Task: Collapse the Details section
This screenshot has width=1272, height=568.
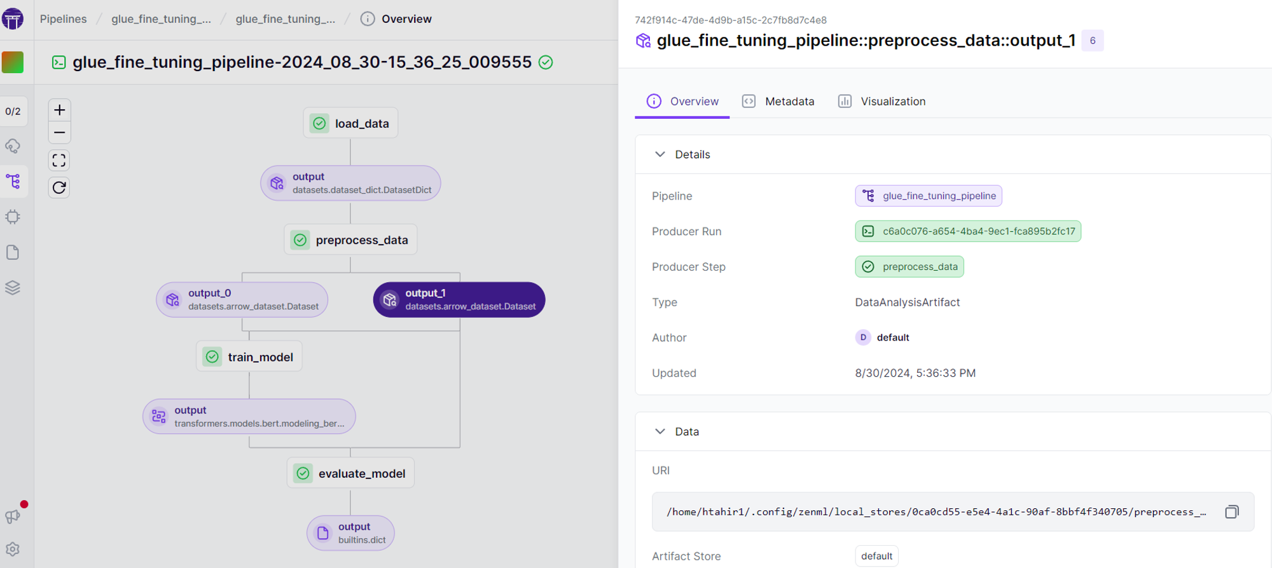Action: pos(660,154)
